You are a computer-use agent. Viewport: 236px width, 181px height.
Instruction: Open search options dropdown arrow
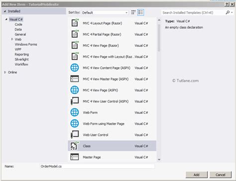point(232,12)
